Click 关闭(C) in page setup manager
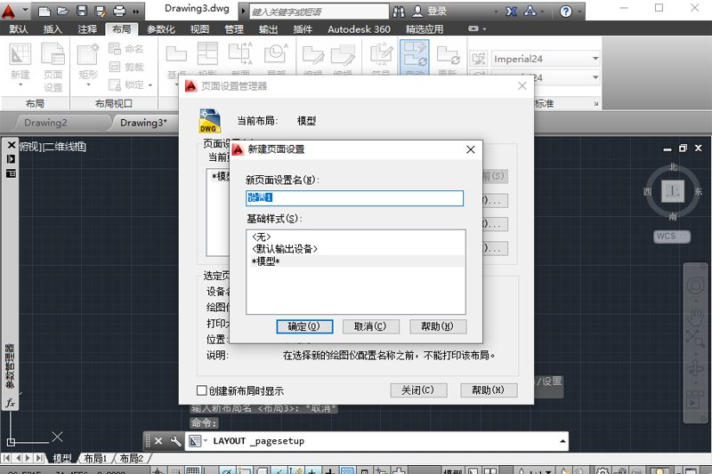712x474 pixels. [x=418, y=390]
